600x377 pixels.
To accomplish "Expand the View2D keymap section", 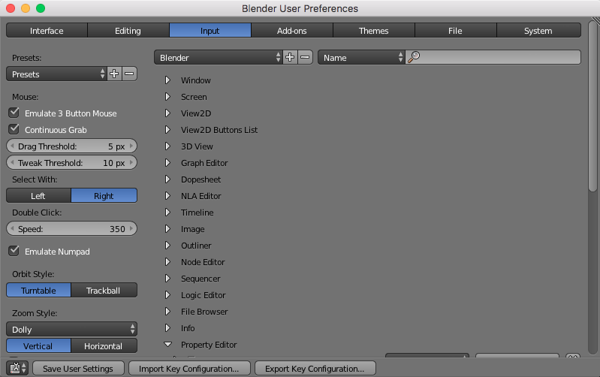I will point(167,113).
